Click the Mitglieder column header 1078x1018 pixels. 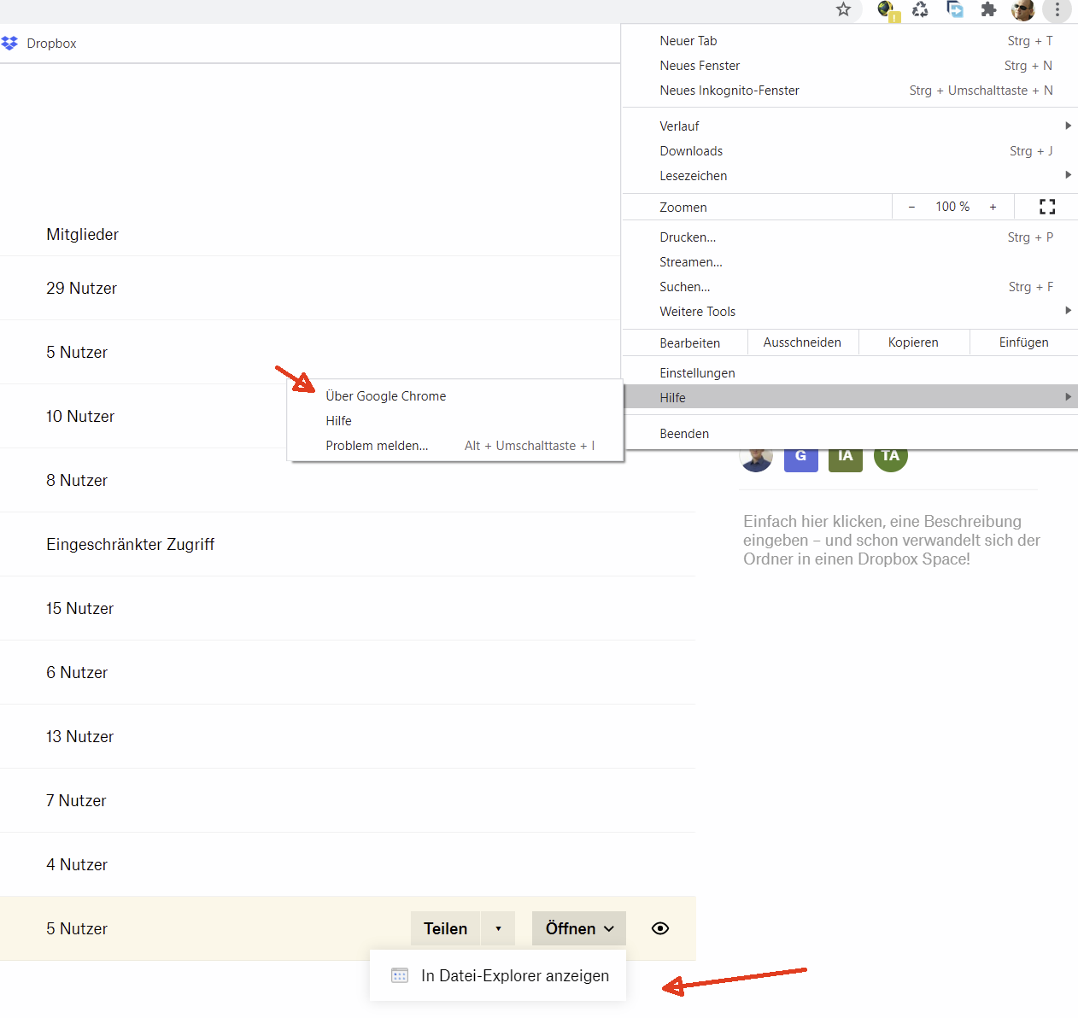point(82,235)
